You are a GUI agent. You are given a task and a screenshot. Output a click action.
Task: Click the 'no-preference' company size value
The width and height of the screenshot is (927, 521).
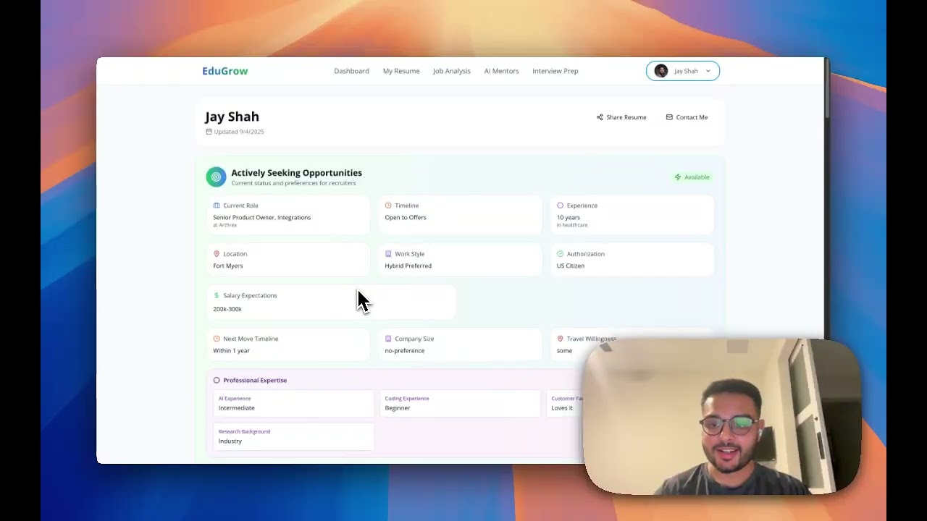coord(405,350)
